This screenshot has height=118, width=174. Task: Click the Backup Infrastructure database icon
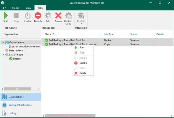point(4,105)
